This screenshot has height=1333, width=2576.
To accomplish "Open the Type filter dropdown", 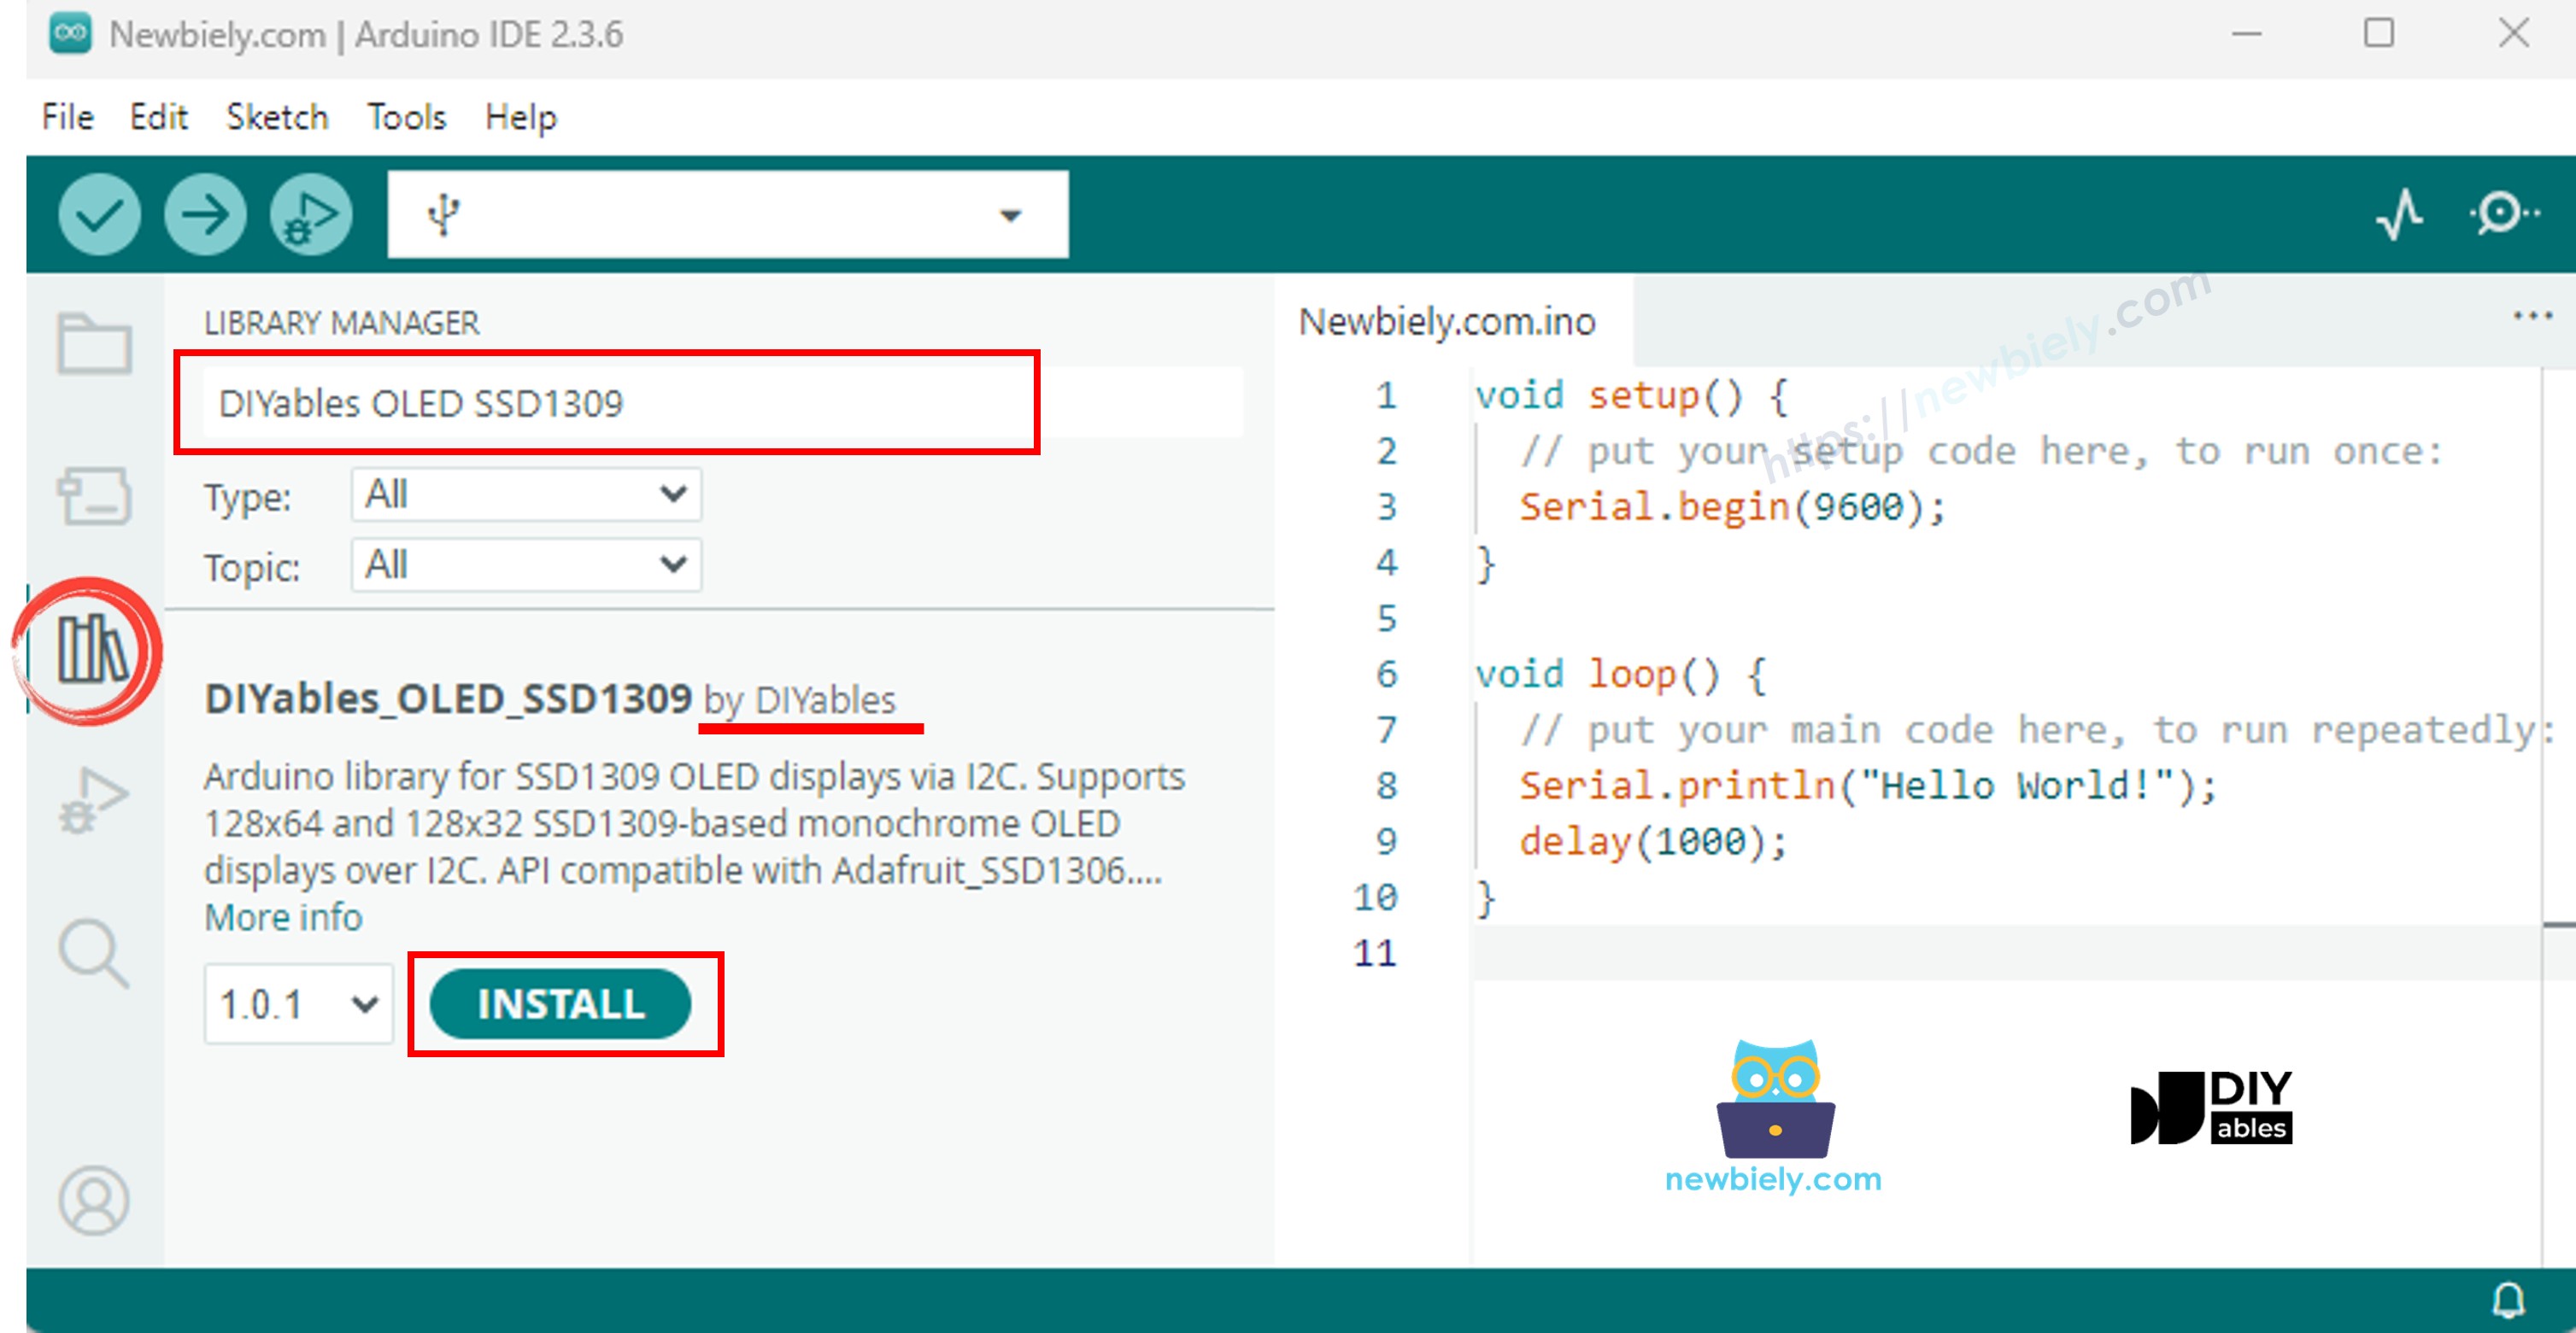I will (x=525, y=494).
